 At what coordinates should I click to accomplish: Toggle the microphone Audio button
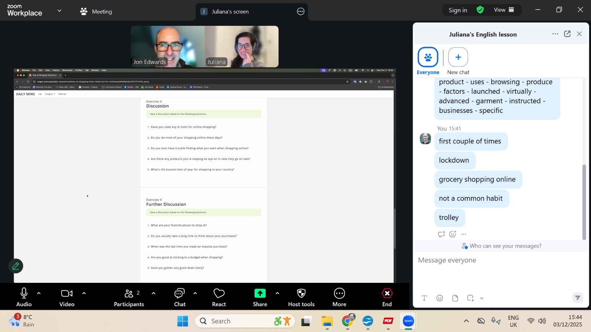coord(24,294)
